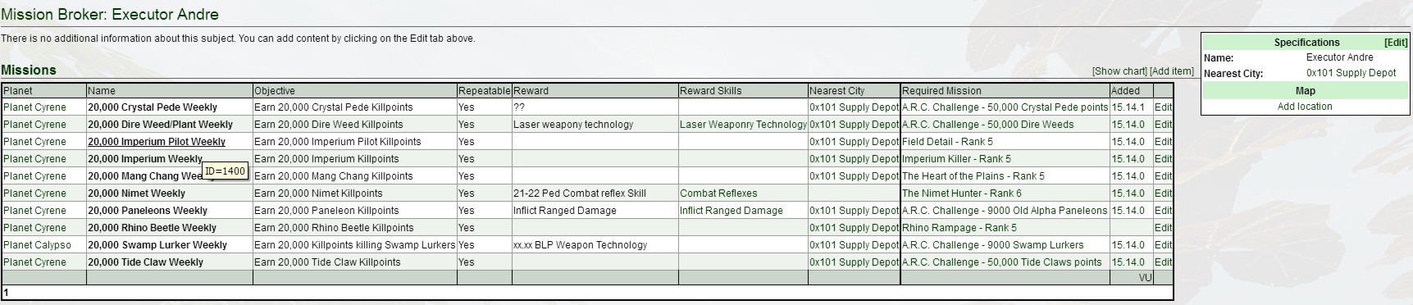The image size is (1413, 305).
Task: Click Add location under Map
Action: (1305, 107)
